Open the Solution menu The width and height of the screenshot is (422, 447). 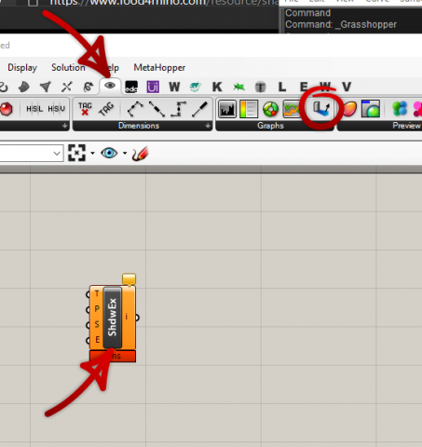pos(68,67)
